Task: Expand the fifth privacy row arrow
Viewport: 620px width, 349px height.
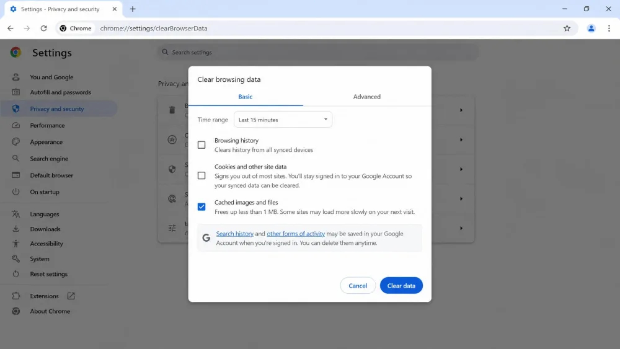Action: [461, 228]
